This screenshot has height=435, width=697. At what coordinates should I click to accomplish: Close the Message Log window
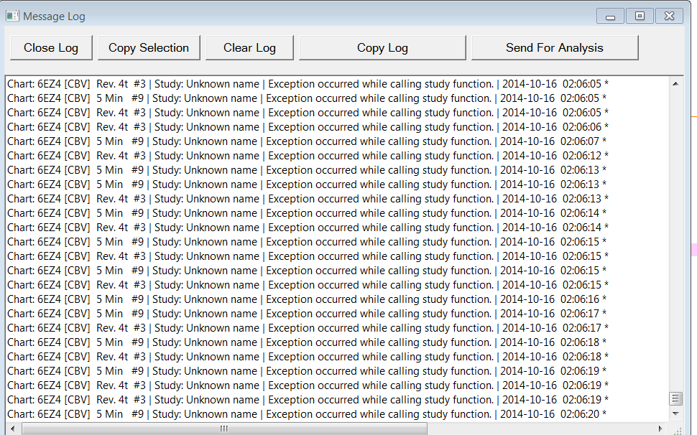point(669,16)
